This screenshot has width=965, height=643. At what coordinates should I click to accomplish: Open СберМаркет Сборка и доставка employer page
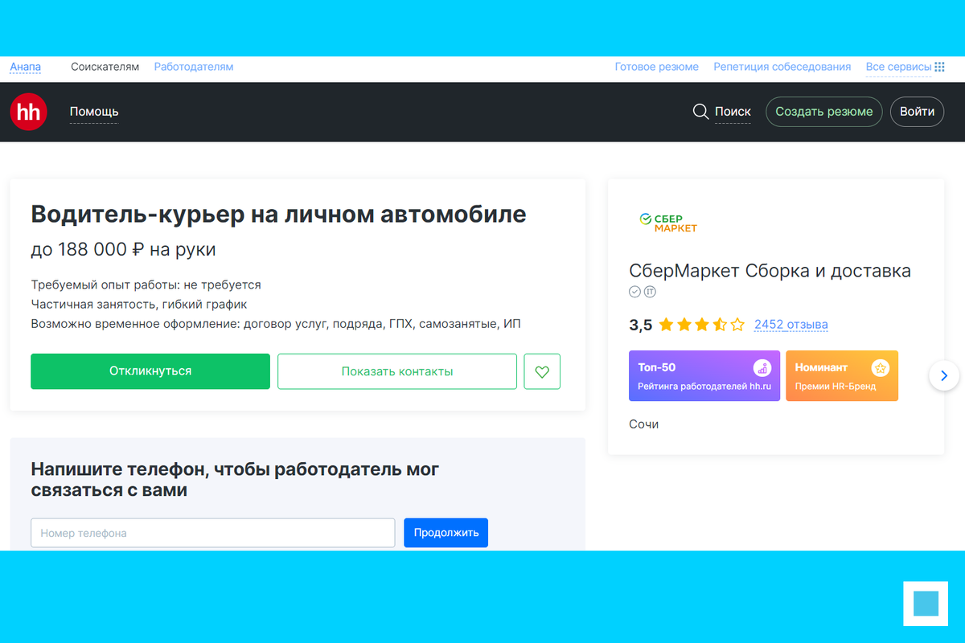(770, 271)
